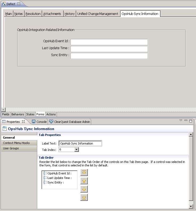Screen dimensions: 196x211
Task: Open the Properties view menu arrow
Action: pyautogui.click(x=181, y=121)
